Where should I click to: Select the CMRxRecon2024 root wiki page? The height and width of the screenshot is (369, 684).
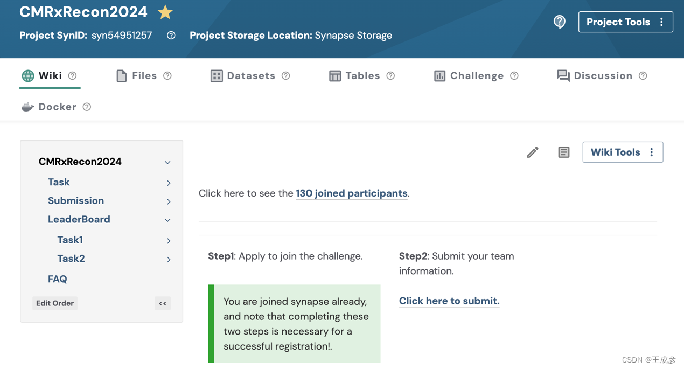(x=80, y=162)
